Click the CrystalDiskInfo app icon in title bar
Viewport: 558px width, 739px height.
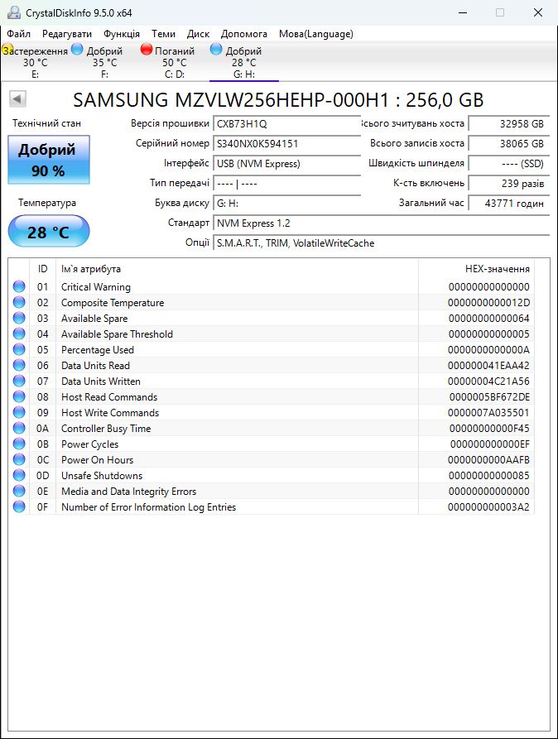[x=14, y=12]
